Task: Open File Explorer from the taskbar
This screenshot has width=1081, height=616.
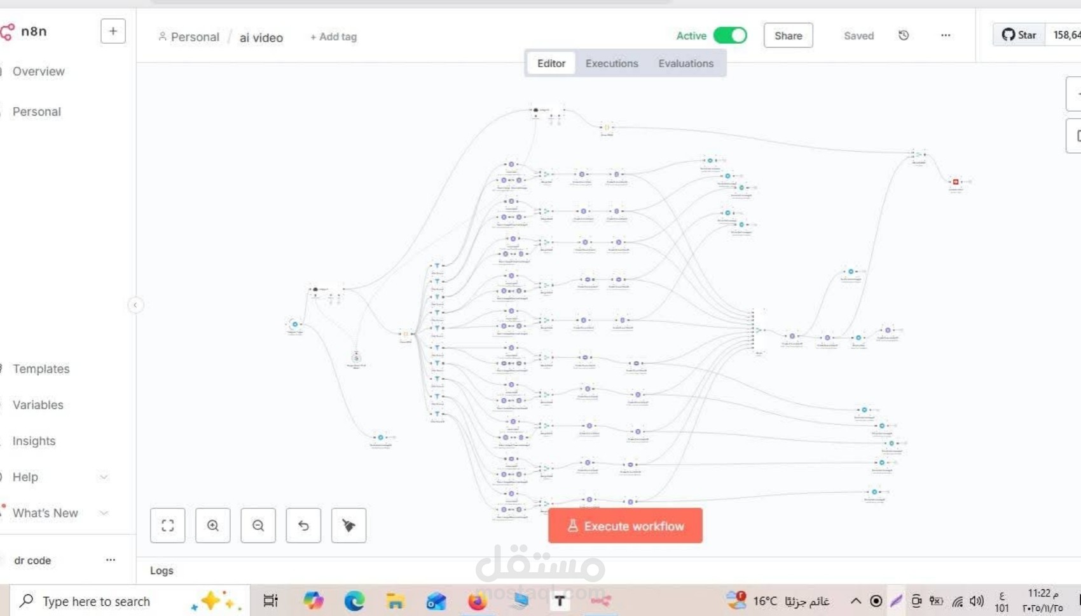Action: [x=395, y=601]
